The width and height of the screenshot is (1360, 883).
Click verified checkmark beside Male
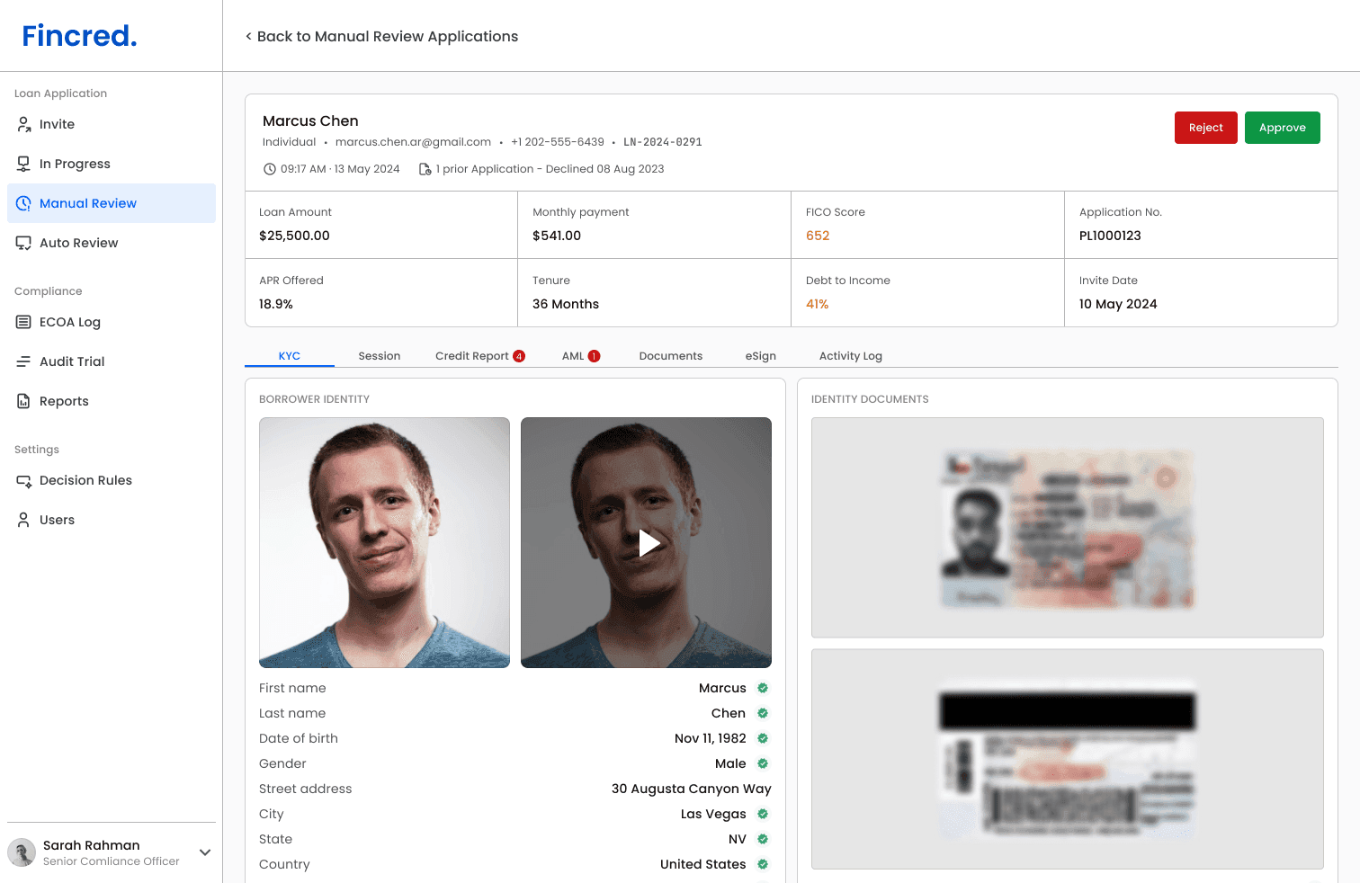pos(763,763)
